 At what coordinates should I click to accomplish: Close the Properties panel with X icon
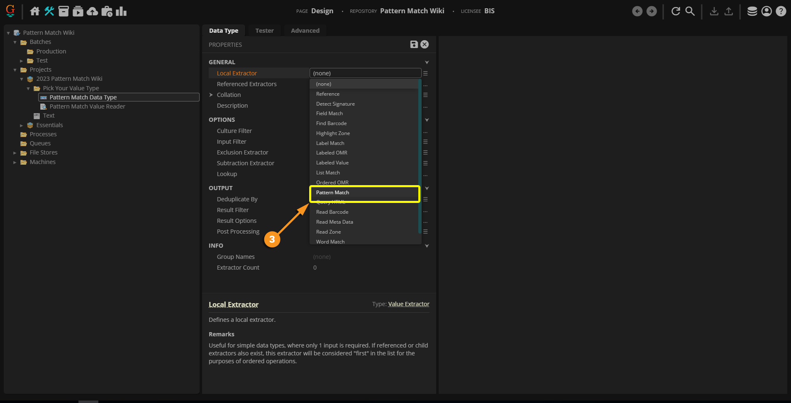[425, 44]
